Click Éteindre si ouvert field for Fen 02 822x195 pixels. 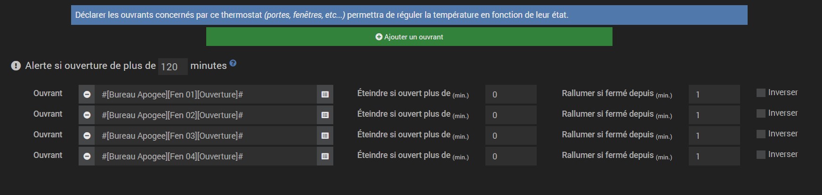tap(511, 115)
